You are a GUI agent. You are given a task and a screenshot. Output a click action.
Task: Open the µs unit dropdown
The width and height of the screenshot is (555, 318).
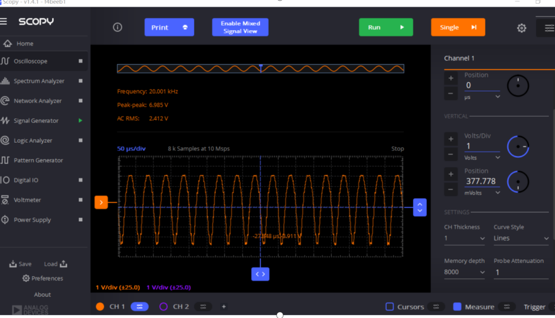482,97
